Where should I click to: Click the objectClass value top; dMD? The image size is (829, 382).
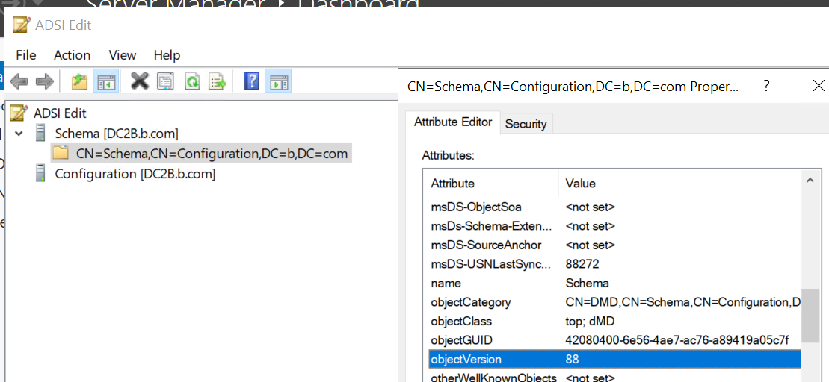(x=590, y=321)
